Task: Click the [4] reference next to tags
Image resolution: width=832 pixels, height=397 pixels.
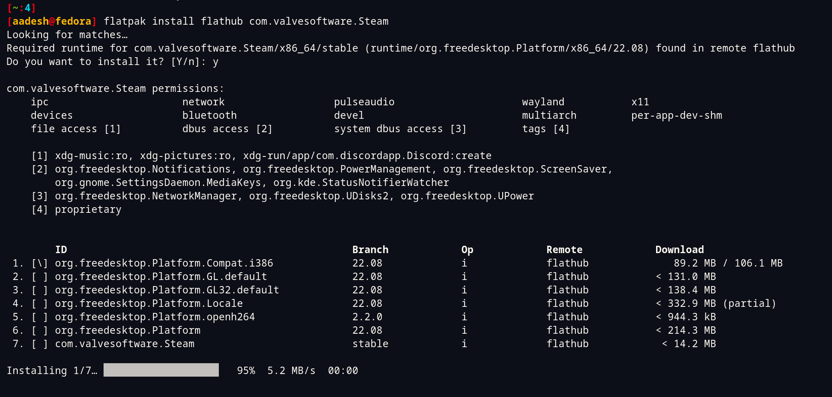Action: 561,129
